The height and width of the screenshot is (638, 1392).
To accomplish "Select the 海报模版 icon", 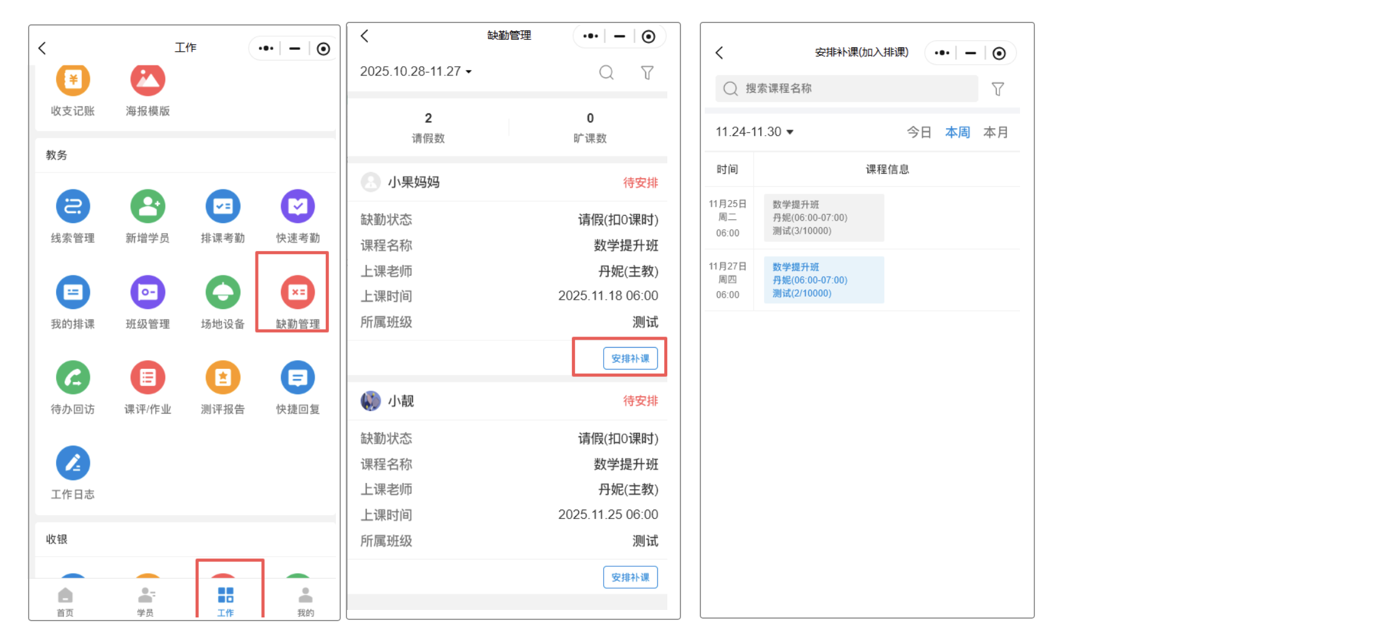I will coord(147,90).
